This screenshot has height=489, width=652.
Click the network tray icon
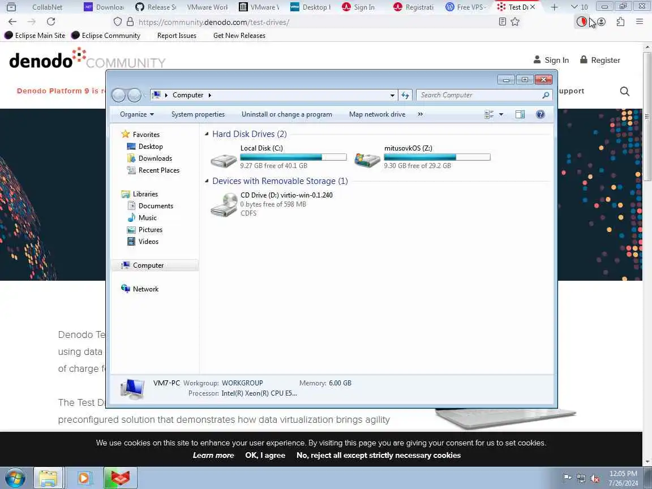581,478
